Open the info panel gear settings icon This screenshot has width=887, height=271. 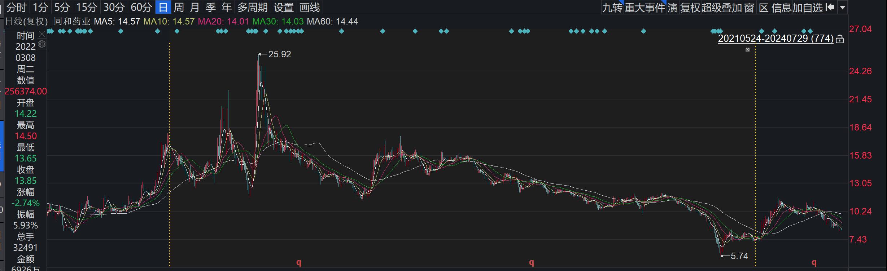tap(42, 44)
